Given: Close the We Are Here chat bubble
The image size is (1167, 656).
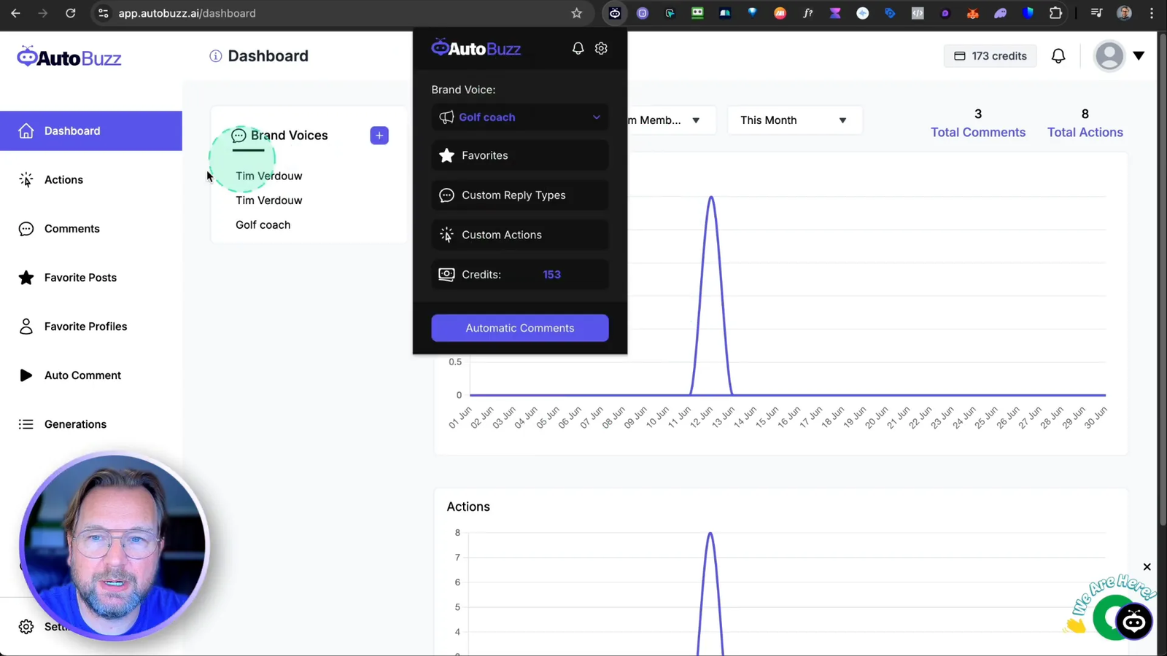Looking at the screenshot, I should point(1147,567).
